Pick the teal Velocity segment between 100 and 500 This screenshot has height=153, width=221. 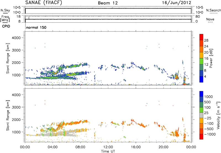pos(201,105)
